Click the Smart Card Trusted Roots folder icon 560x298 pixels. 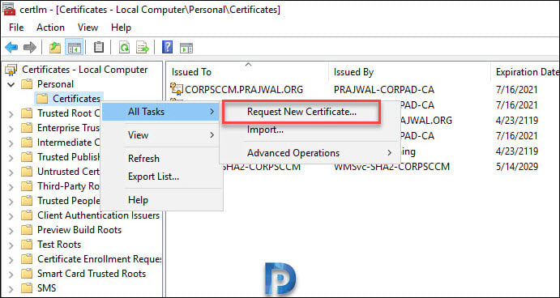point(27,274)
